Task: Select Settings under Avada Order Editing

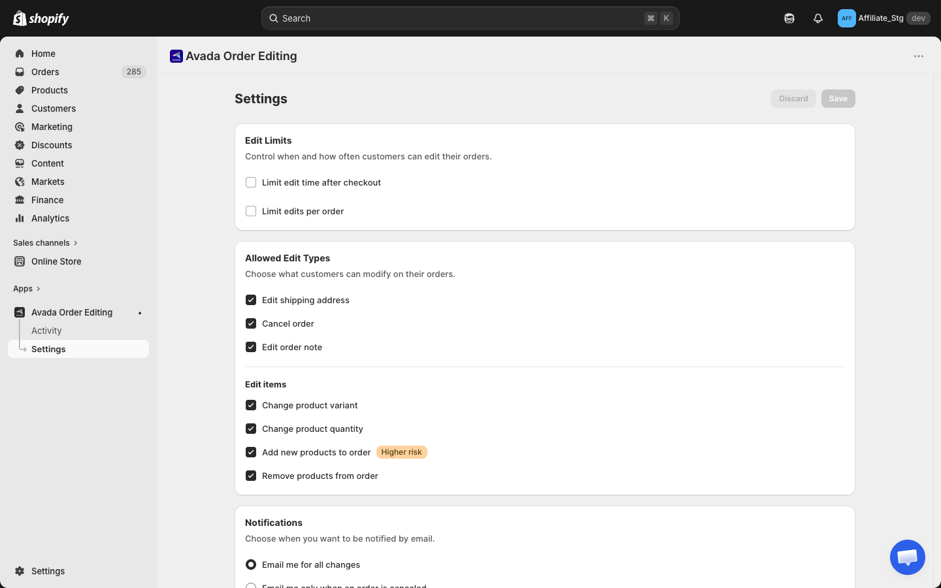Action: click(78, 349)
